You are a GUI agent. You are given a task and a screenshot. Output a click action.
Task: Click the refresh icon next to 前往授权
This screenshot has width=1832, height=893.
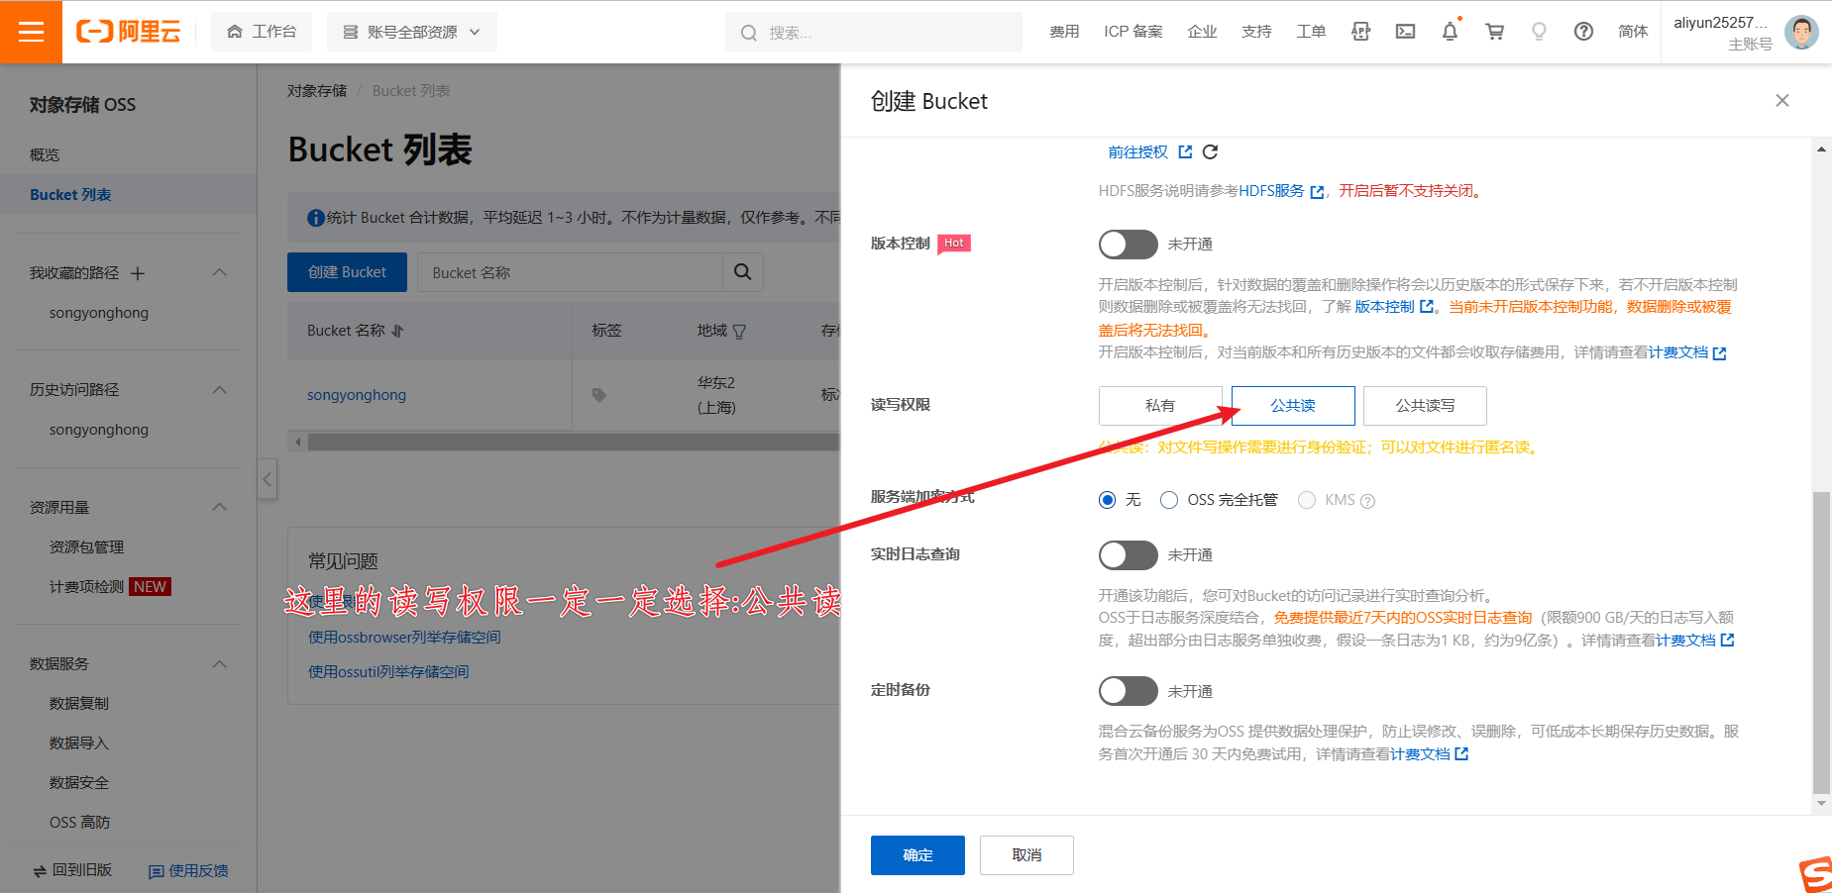pos(1210,151)
